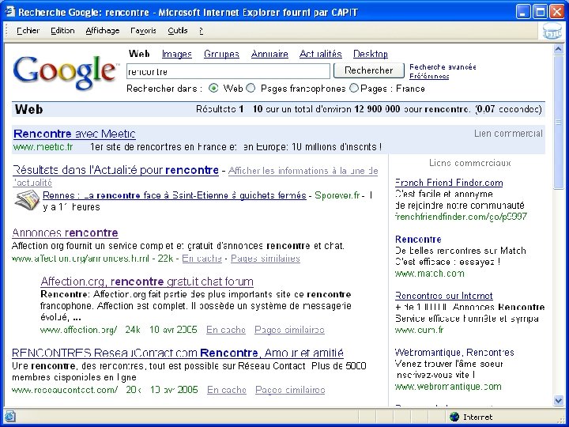Click the Sporever.fr source text
569x427 pixels.
point(337,195)
